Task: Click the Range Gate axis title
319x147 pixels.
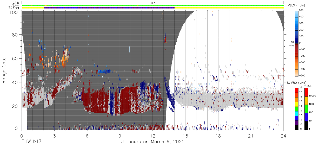Action: (x=4, y=70)
